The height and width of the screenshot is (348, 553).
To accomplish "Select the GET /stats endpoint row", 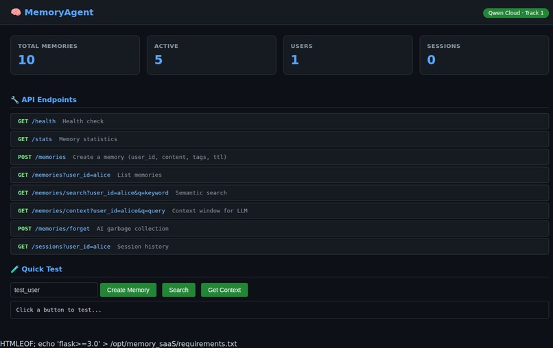I will tap(279, 139).
